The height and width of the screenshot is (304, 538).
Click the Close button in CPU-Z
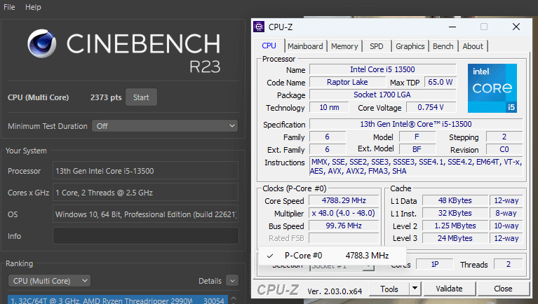pyautogui.click(x=503, y=289)
